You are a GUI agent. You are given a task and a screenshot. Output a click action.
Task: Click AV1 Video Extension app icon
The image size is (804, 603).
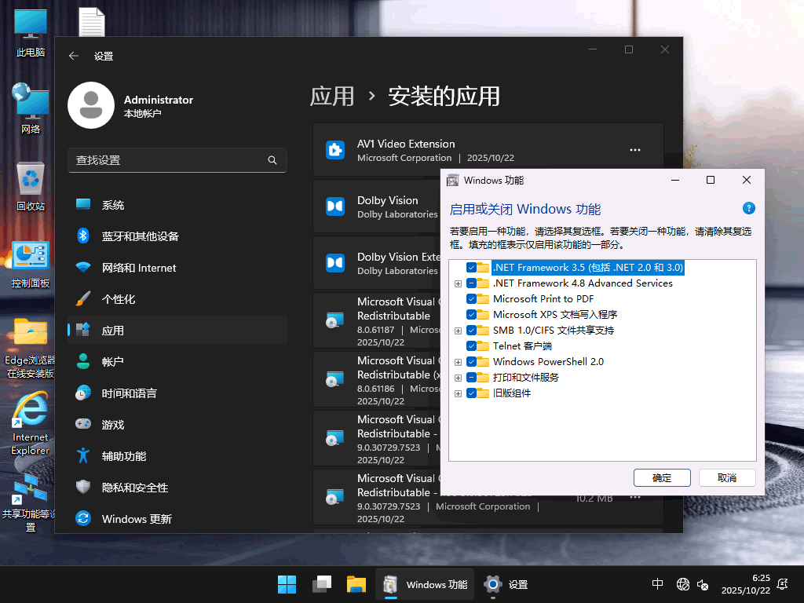tap(335, 150)
